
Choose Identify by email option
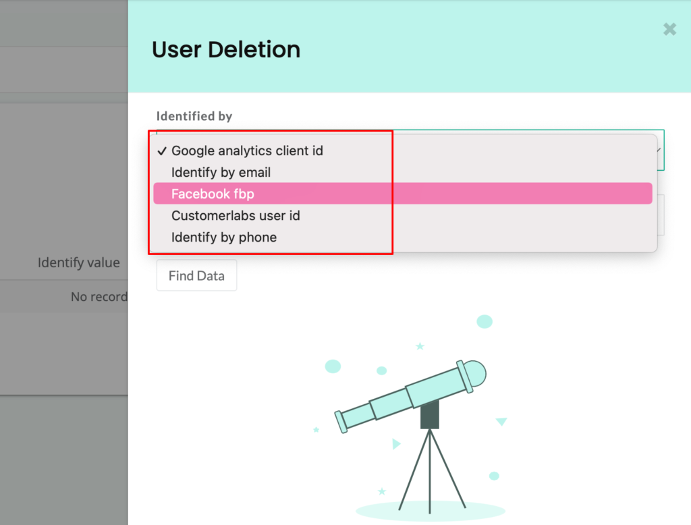[x=403, y=172]
